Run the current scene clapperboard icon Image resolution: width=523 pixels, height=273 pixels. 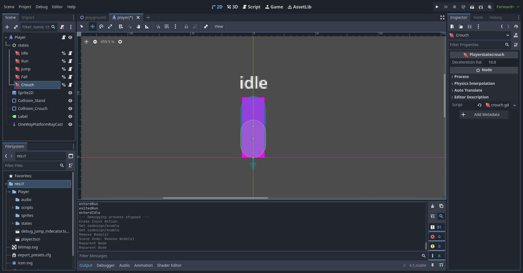click(472, 7)
